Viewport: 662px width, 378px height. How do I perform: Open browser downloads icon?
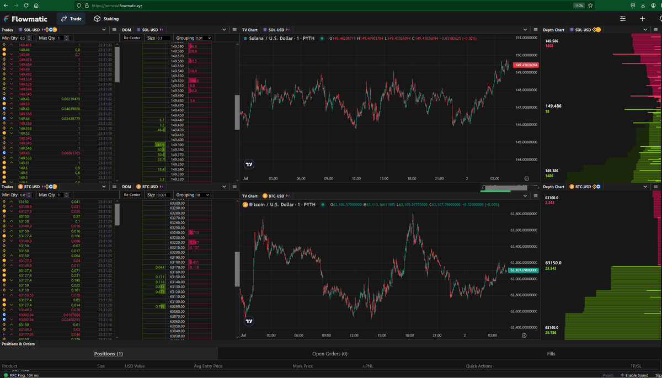pos(643,5)
